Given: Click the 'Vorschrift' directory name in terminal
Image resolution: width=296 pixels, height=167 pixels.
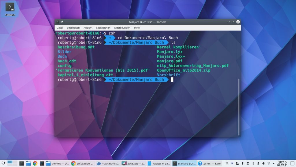Looking at the screenshot, I should [x=169, y=75].
